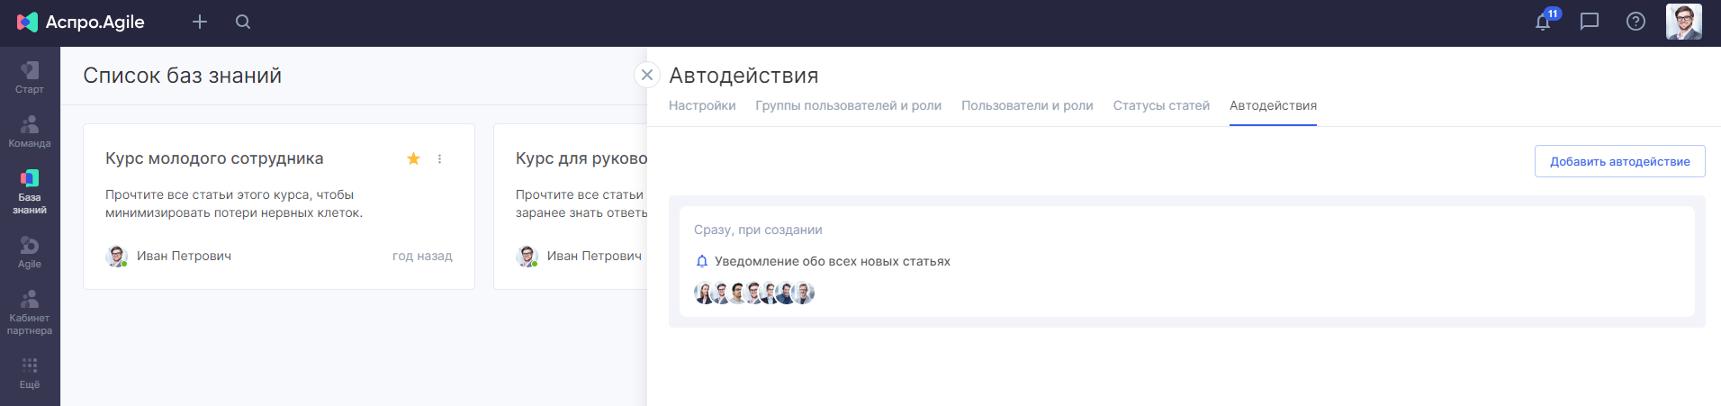Switch to Настройки tab
The height and width of the screenshot is (406, 1721).
click(702, 105)
